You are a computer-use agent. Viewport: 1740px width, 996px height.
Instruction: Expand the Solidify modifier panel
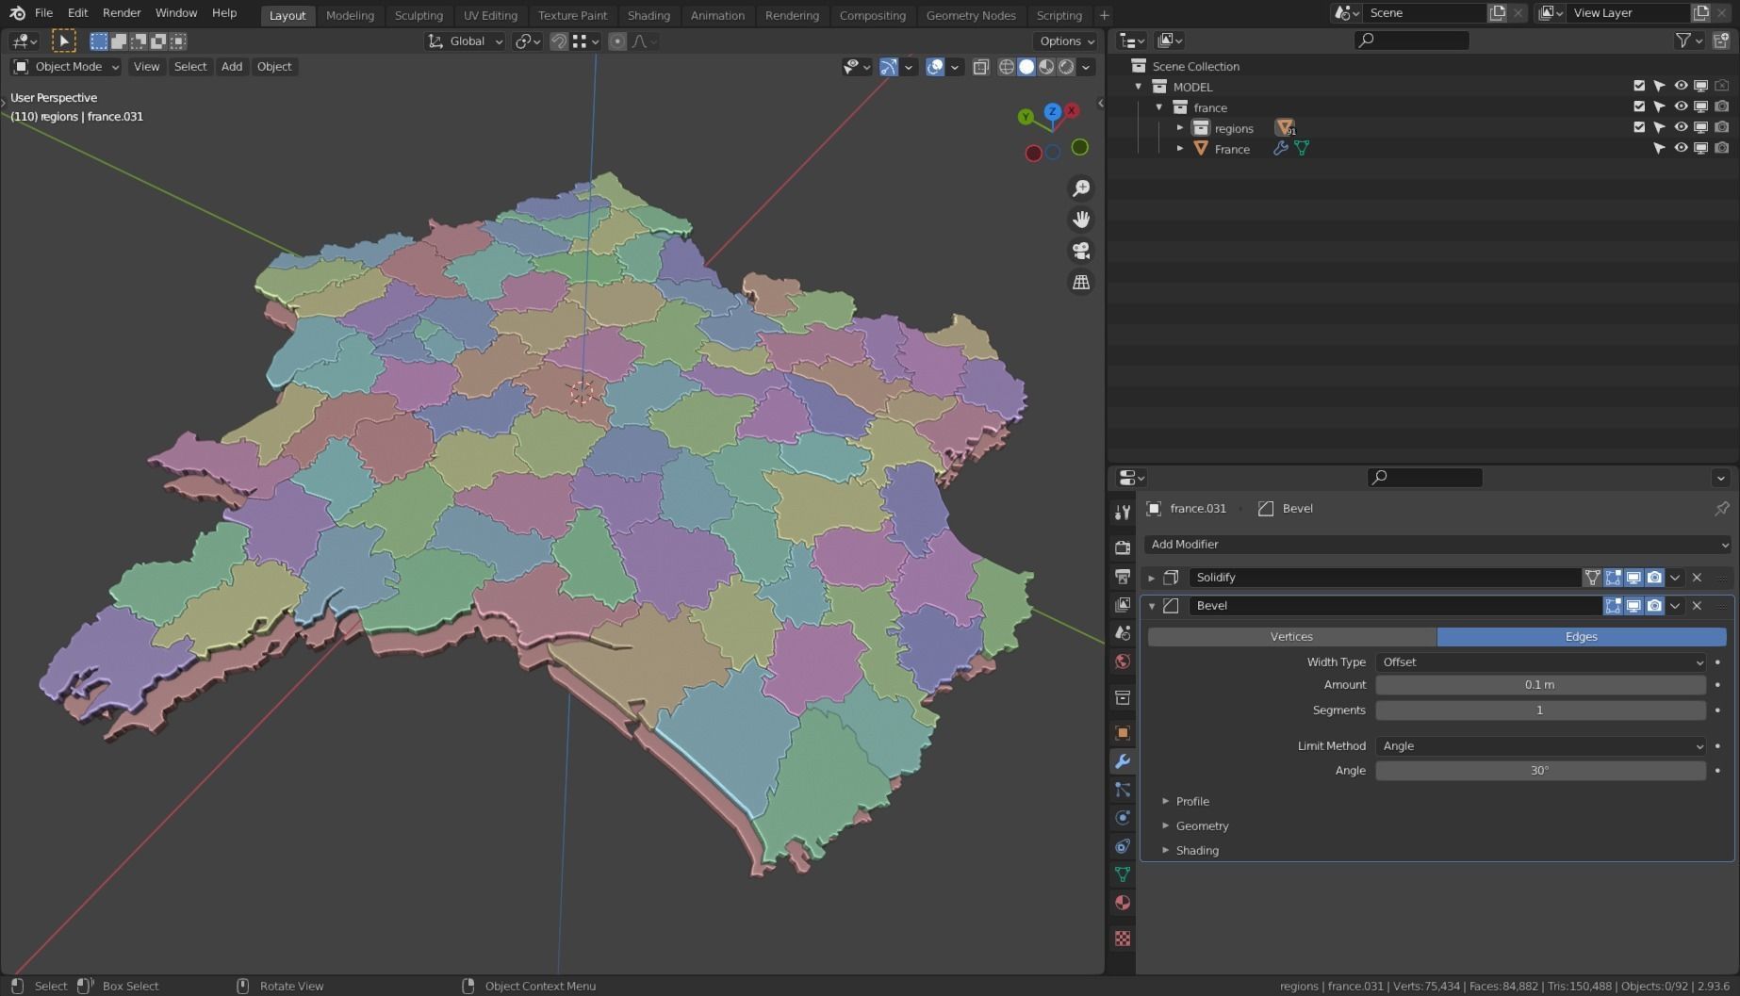pos(1151,578)
